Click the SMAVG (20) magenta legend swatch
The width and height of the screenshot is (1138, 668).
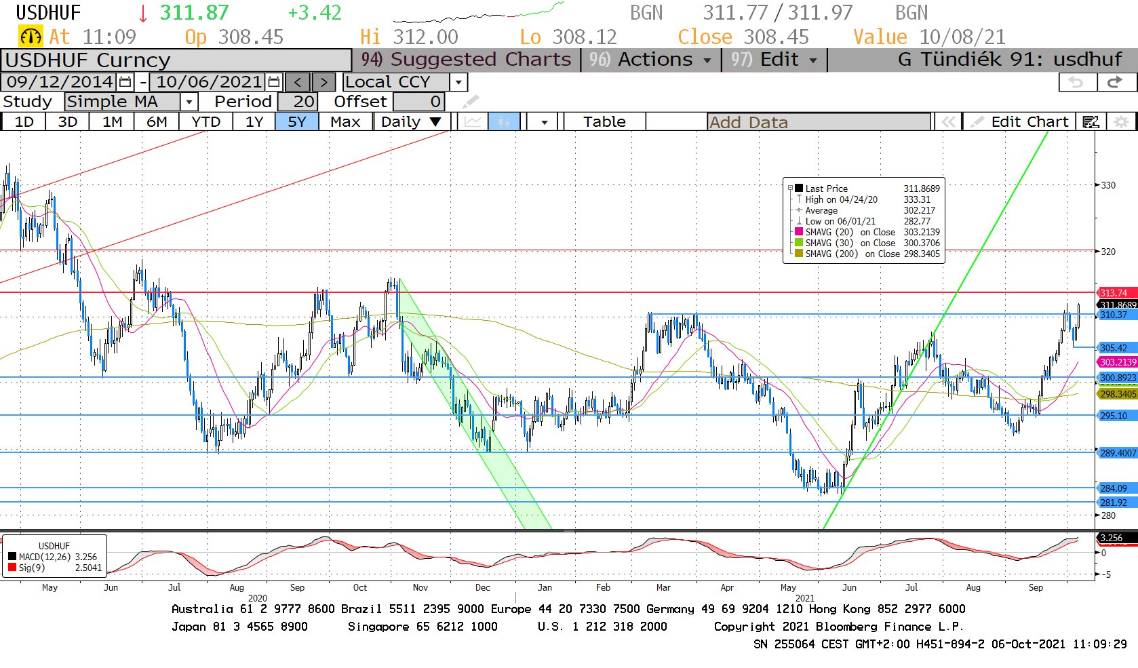pyautogui.click(x=799, y=231)
